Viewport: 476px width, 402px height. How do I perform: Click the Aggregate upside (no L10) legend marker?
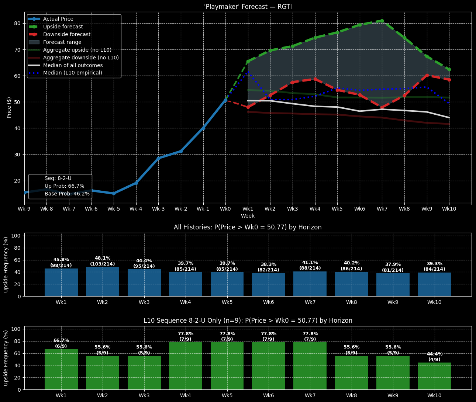coord(34,50)
